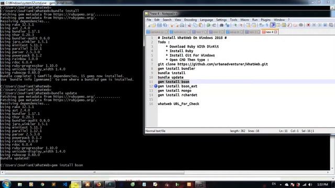
Task: Click the 'gem install rchardet' line
Action: tap(177, 95)
